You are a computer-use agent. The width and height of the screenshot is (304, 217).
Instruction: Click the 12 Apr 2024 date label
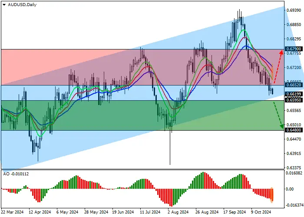[40, 212]
